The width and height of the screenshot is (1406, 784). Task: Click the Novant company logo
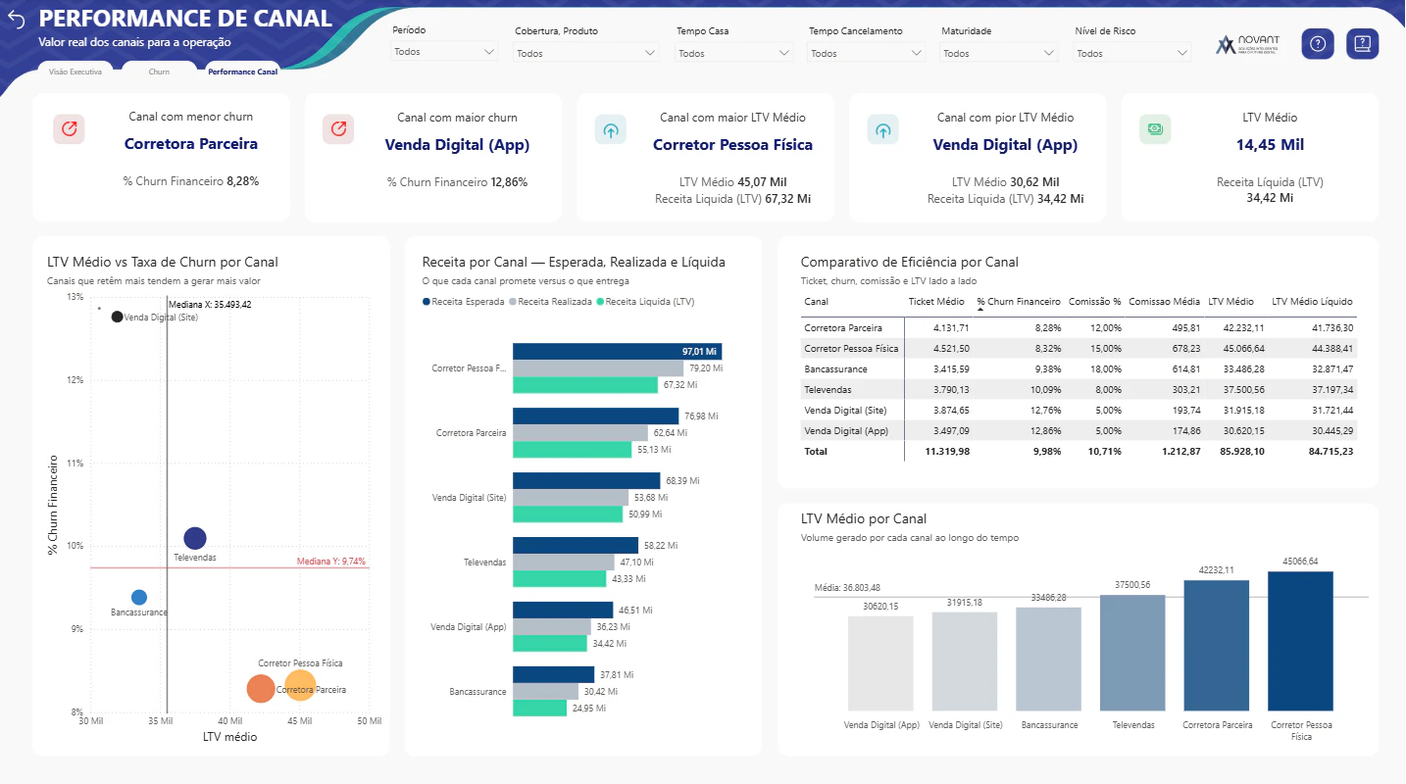1246,45
